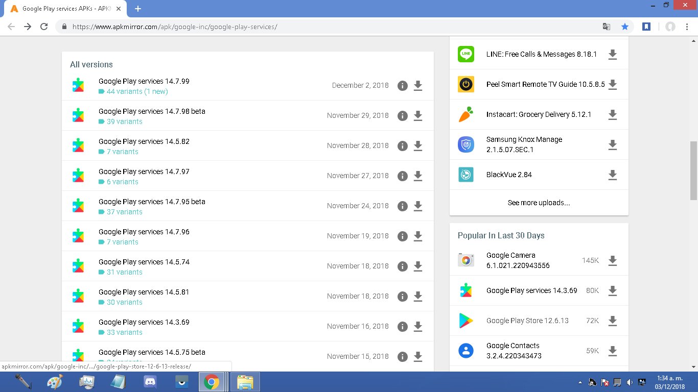Image resolution: width=698 pixels, height=392 pixels.
Task: Open the Chrome profile avatar button
Action: pyautogui.click(x=670, y=27)
